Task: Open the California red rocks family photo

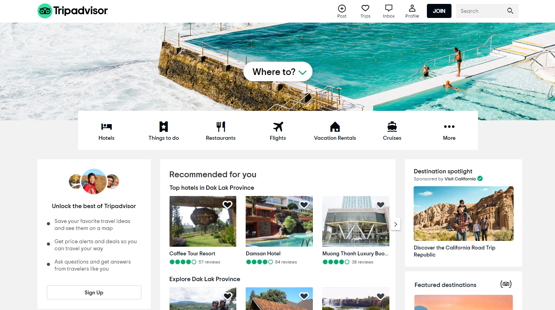Action: 464,214
